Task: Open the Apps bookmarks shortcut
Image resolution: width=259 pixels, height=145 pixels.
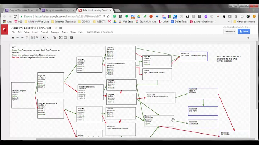Action: tap(8, 22)
